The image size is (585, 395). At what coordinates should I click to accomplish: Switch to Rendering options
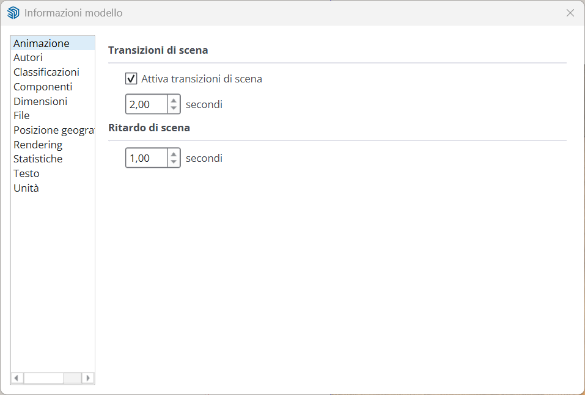(x=38, y=145)
